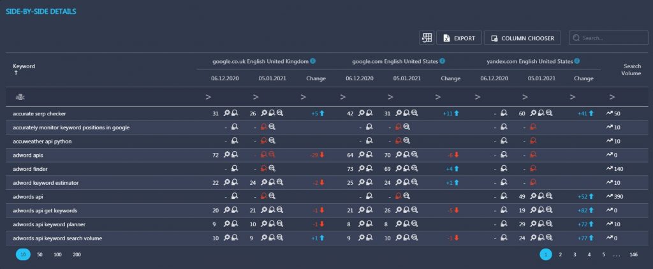Jump to last page 146
This screenshot has width=653, height=269.
634,254
